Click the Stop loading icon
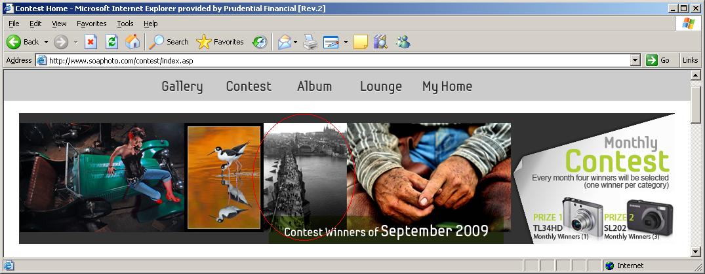The height and width of the screenshot is (274, 705). pos(91,42)
